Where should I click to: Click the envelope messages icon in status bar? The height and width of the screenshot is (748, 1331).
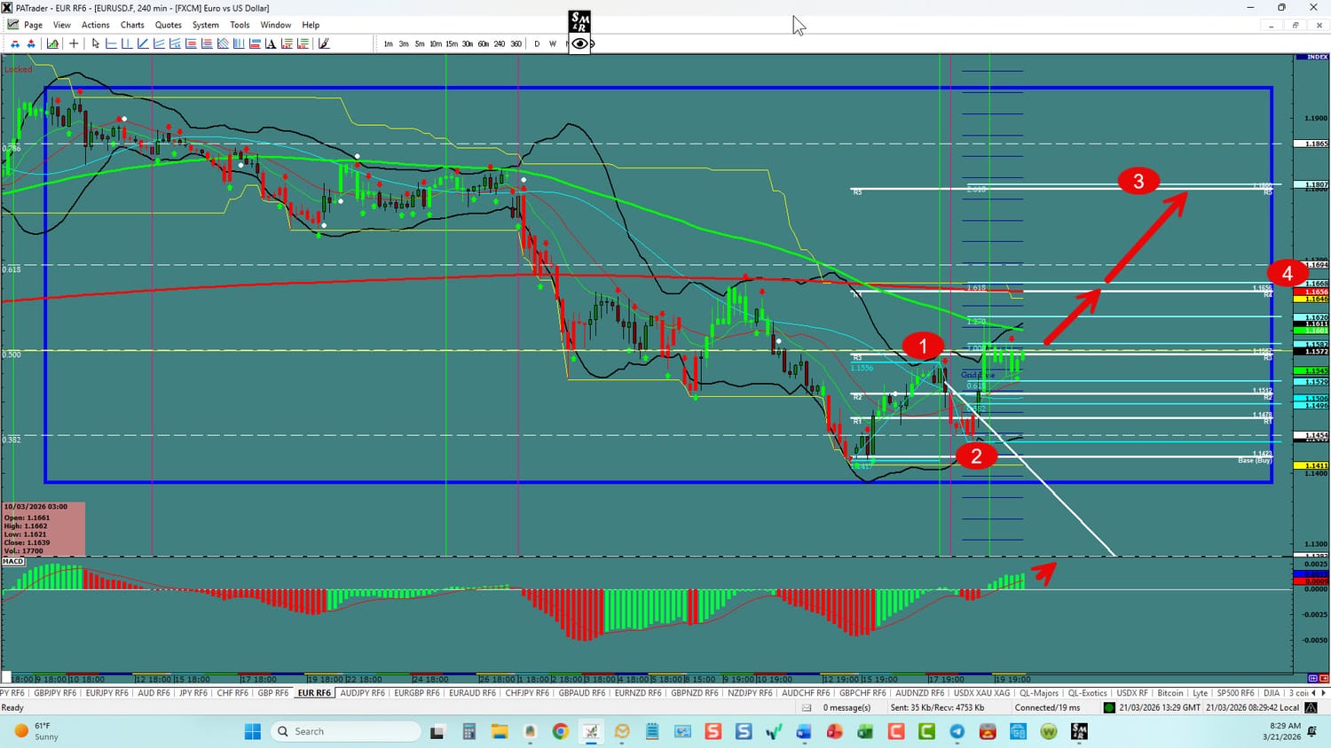(807, 708)
